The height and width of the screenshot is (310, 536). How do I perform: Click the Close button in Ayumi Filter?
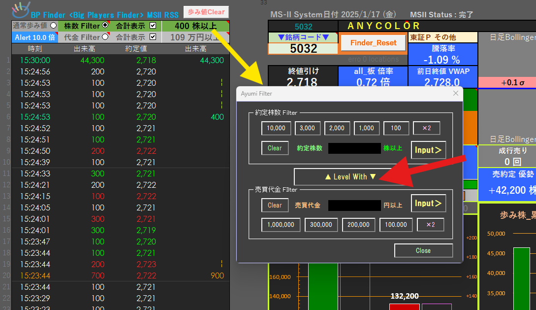[x=423, y=251]
